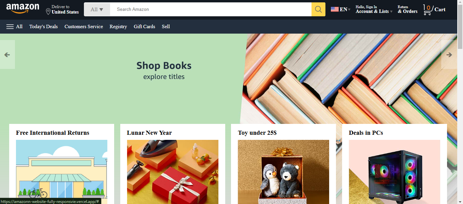Select Gift Cards in navigation bar

tap(144, 26)
